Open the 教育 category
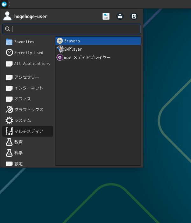191x223 pixels. click(18, 142)
